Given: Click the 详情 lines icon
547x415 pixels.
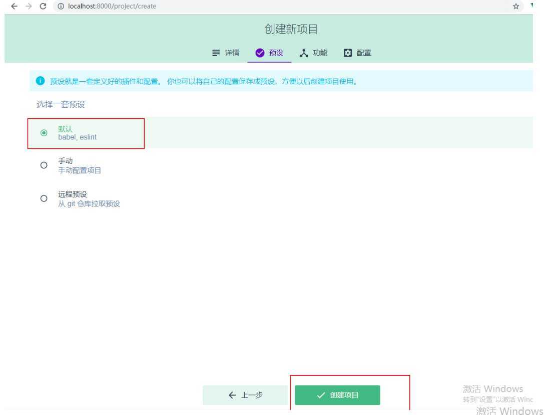Looking at the screenshot, I should point(216,53).
